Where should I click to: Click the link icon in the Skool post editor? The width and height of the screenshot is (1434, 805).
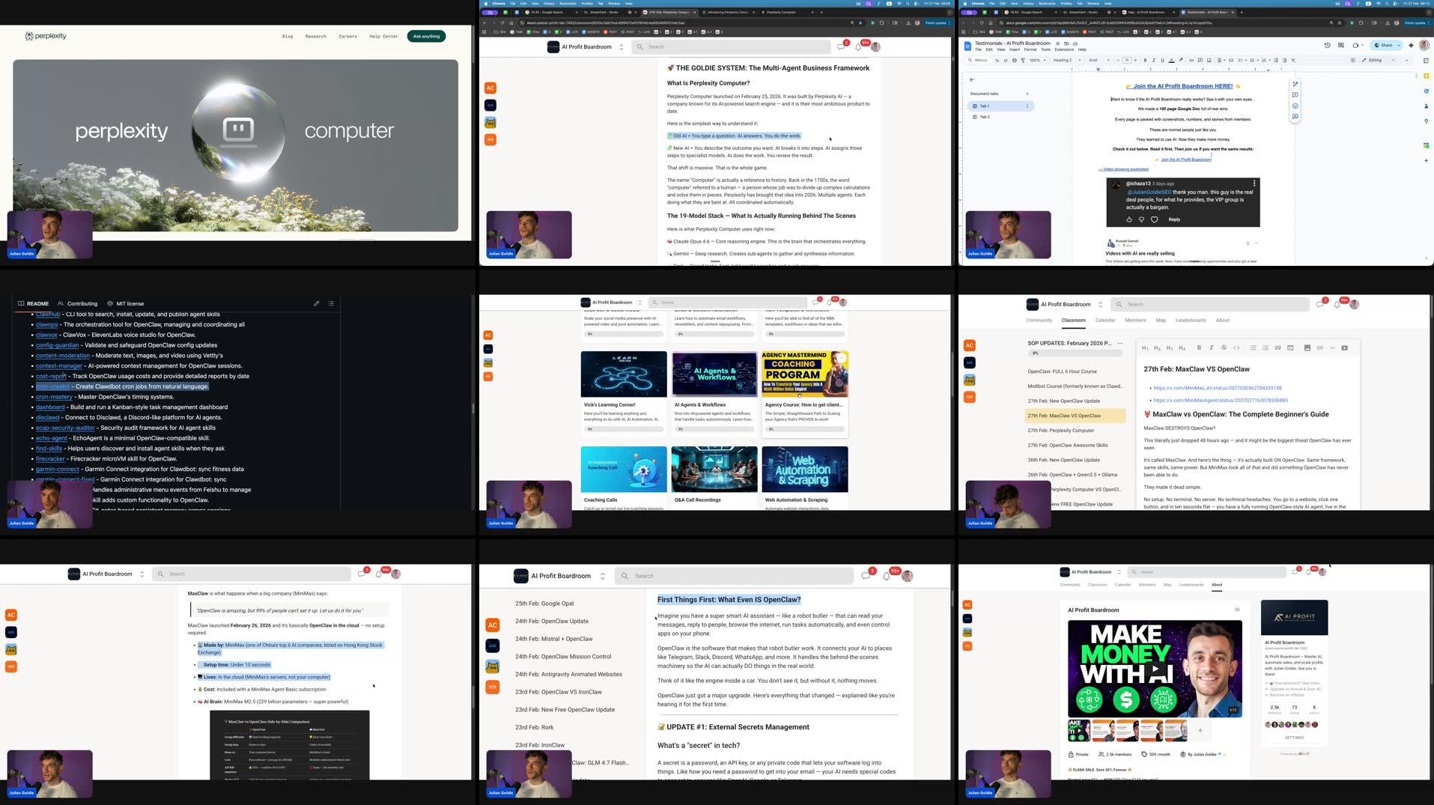pyautogui.click(x=1320, y=347)
